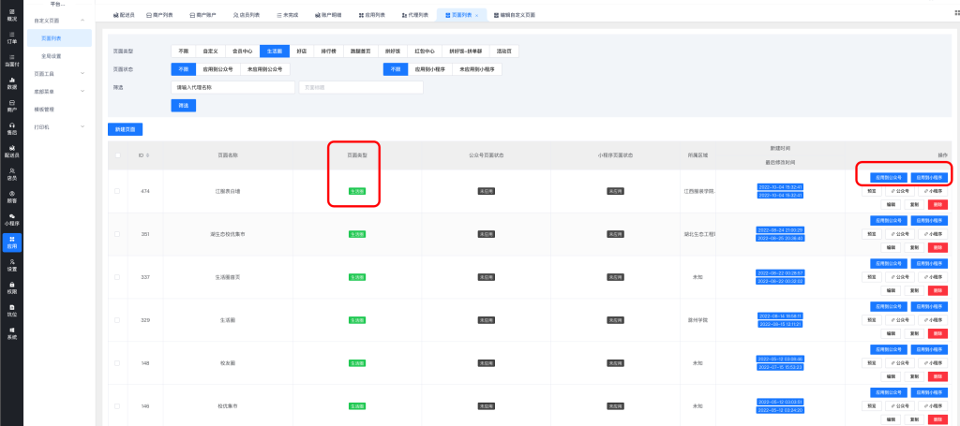Click red 删除 button for row 474
960x426 pixels.
pos(937,204)
